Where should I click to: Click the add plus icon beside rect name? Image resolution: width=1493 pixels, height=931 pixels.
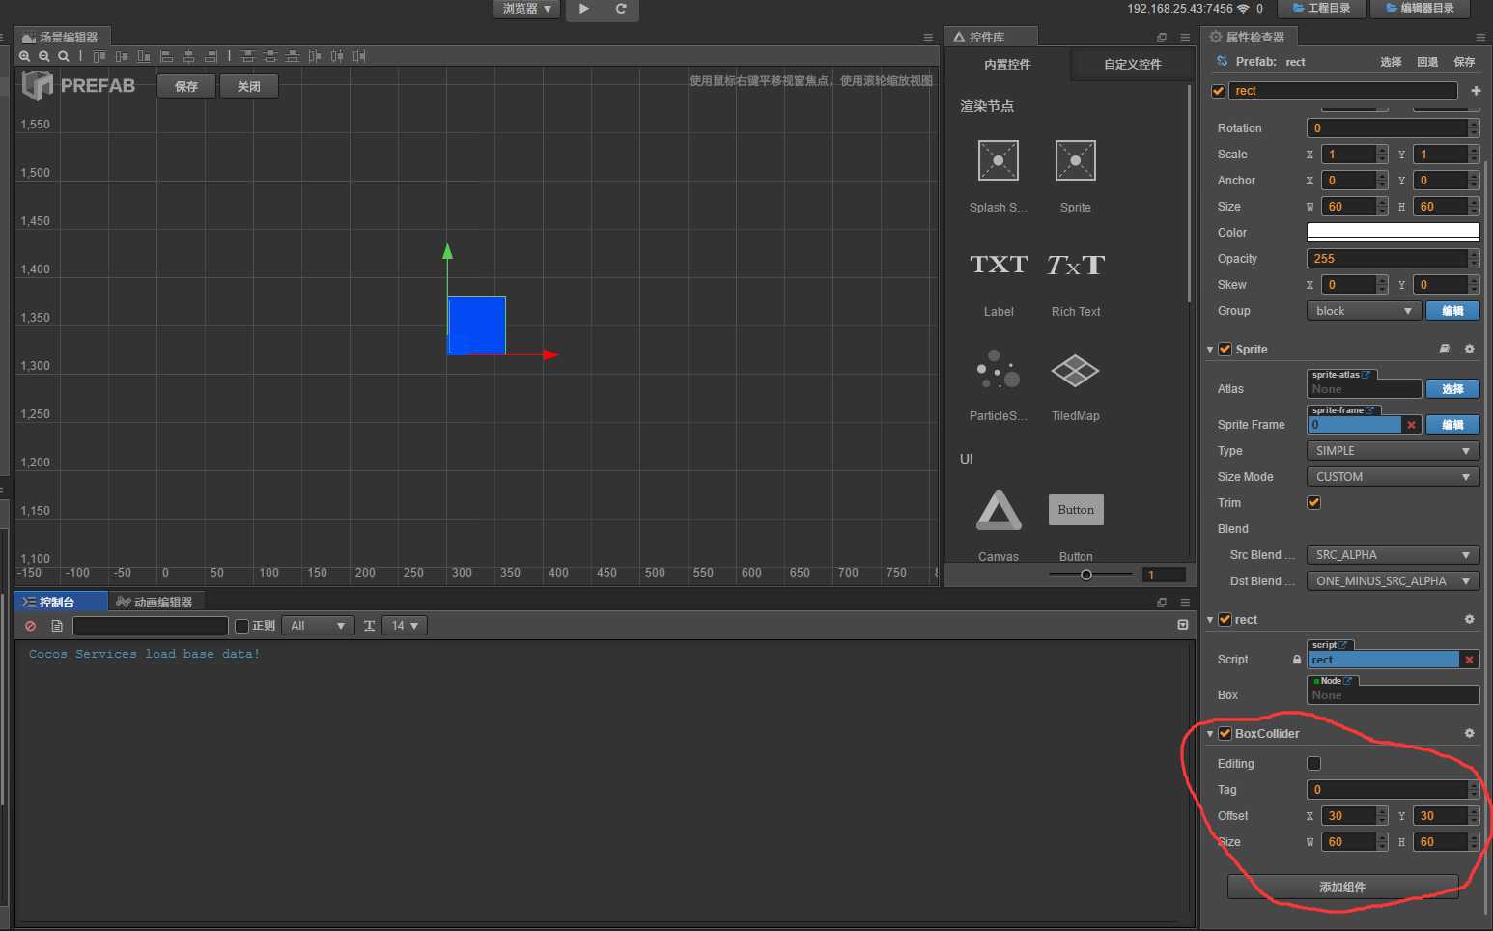pos(1476,91)
